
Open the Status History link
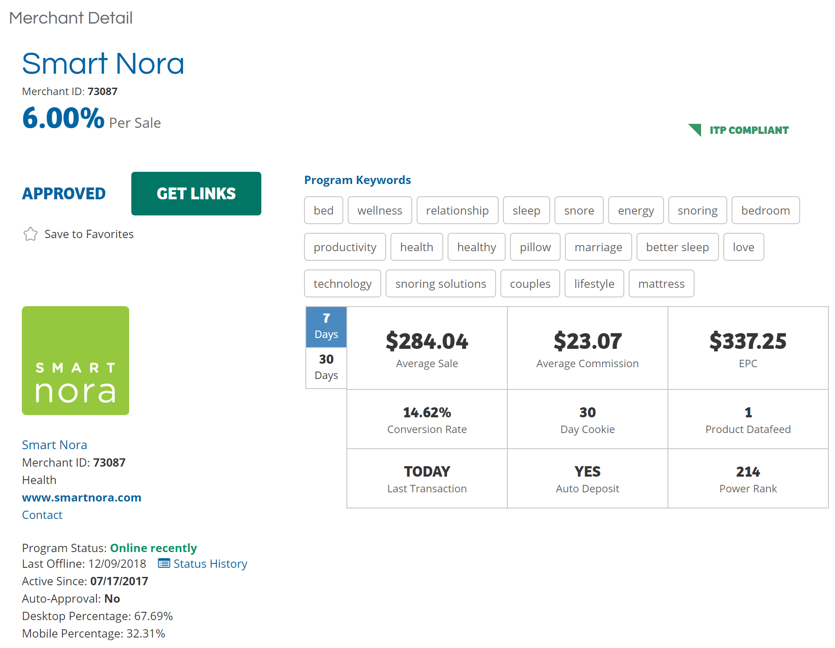[210, 564]
